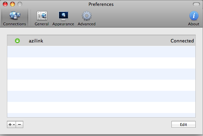Click the About label
This screenshot has height=136, width=203.
194,24
